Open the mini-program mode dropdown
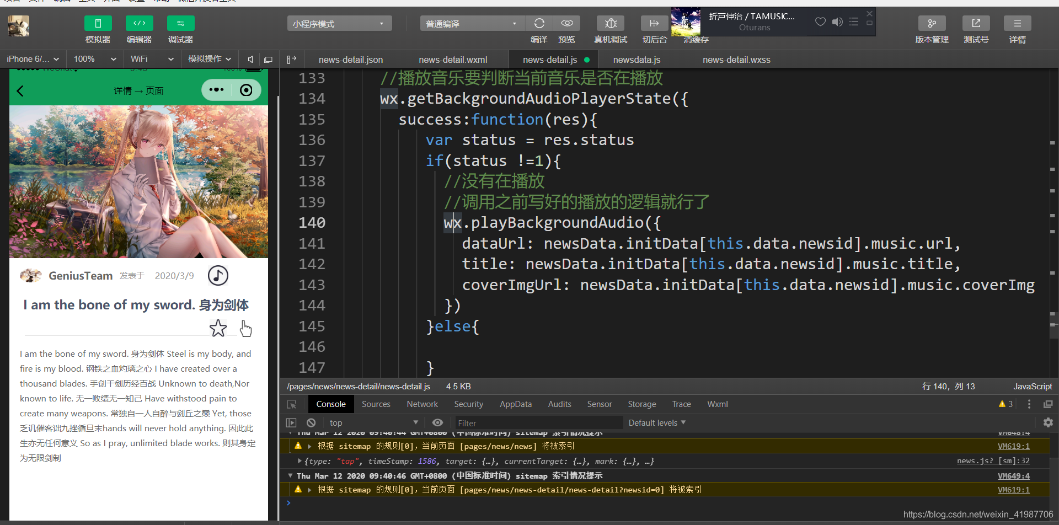The width and height of the screenshot is (1059, 525). point(339,24)
